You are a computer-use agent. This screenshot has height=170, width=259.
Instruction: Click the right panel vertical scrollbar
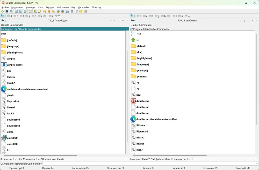pyautogui.click(x=257, y=79)
